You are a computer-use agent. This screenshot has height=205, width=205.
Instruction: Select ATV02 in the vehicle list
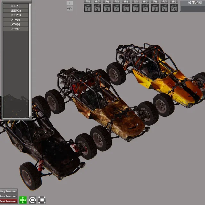(16, 24)
